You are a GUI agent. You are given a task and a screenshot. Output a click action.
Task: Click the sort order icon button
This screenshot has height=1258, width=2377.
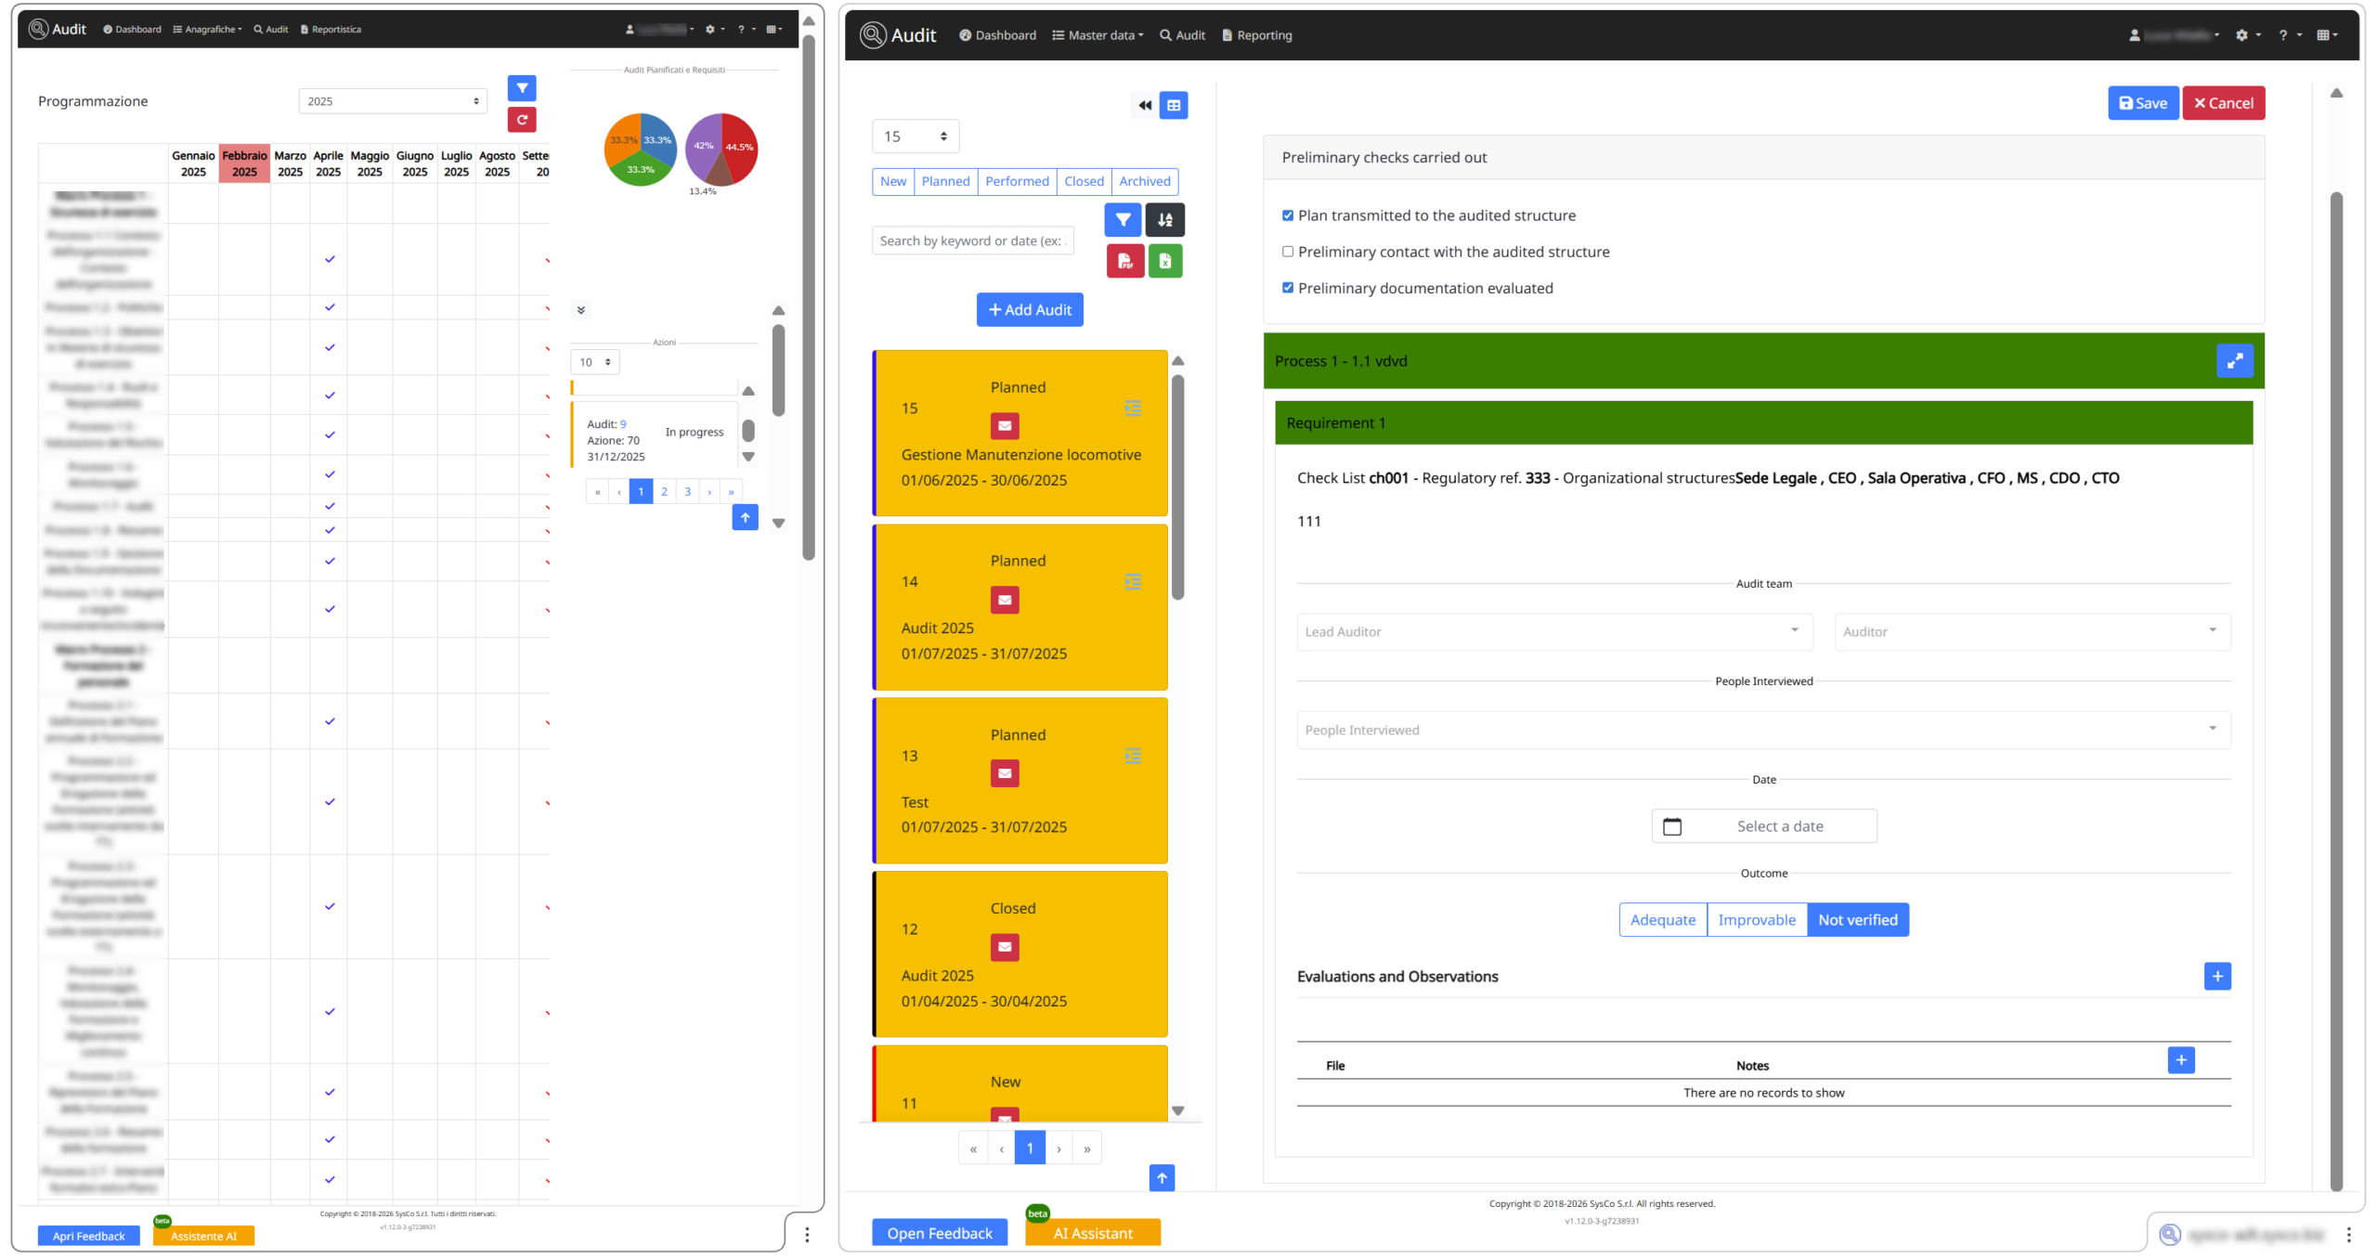[1165, 220]
